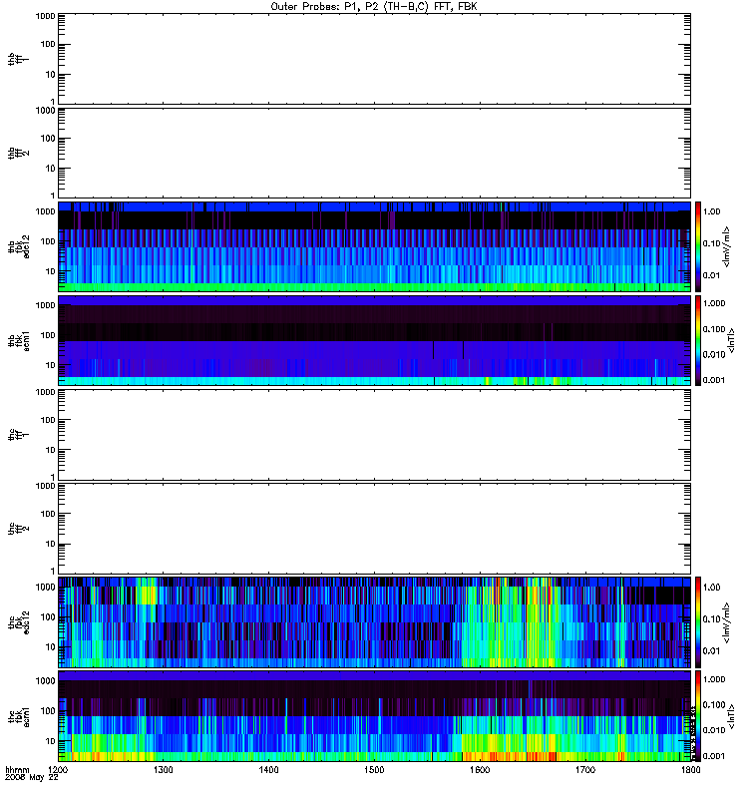Click the thb fbk edc12 color bar
This screenshot has width=748, height=798.
tap(698, 246)
